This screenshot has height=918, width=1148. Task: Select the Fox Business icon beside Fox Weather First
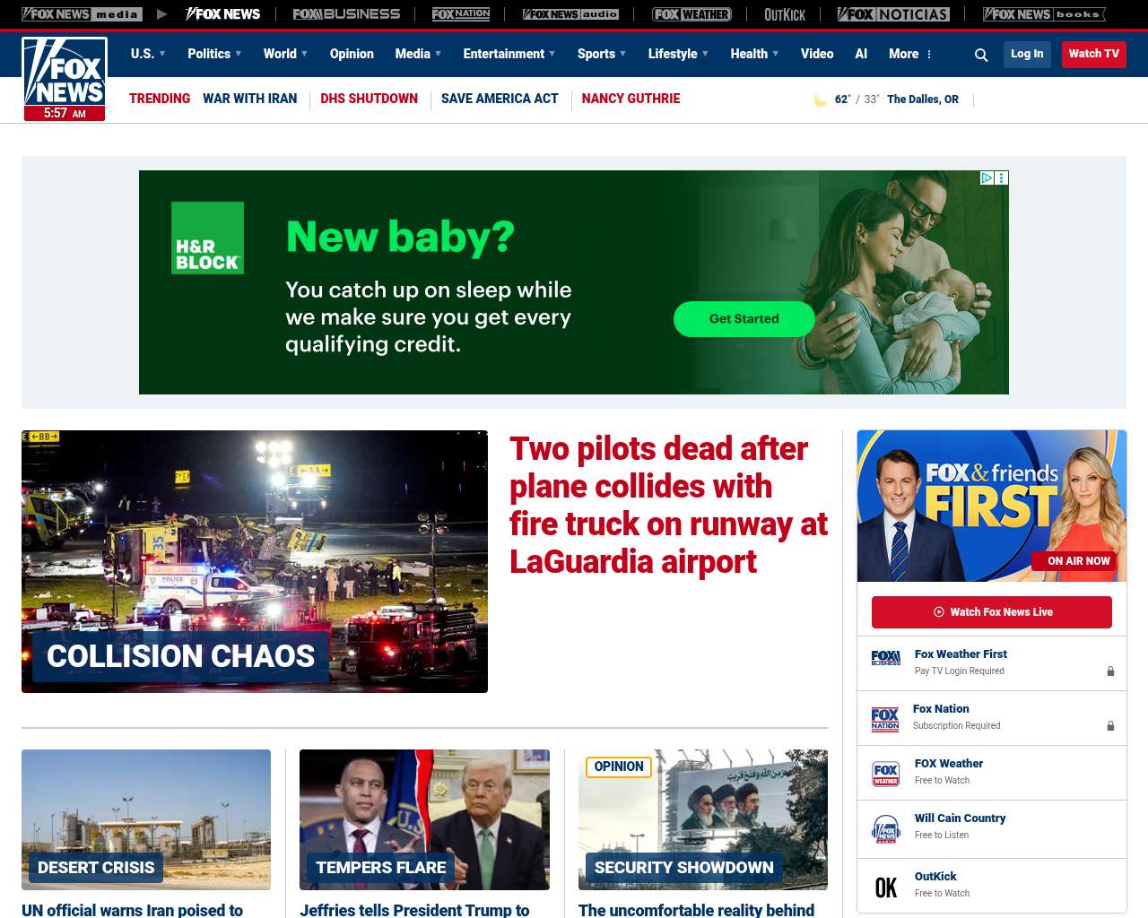885,658
